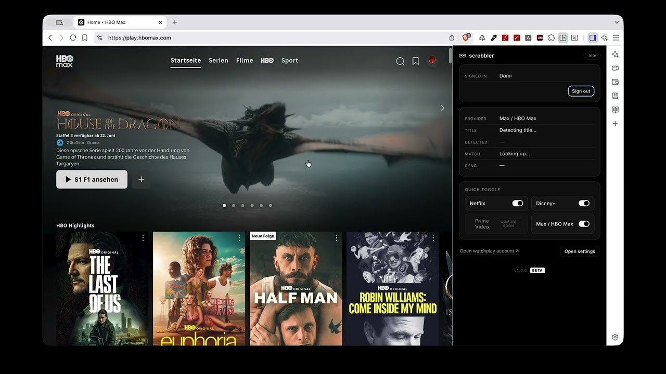Open the reading list icon in sidebar

(615, 110)
